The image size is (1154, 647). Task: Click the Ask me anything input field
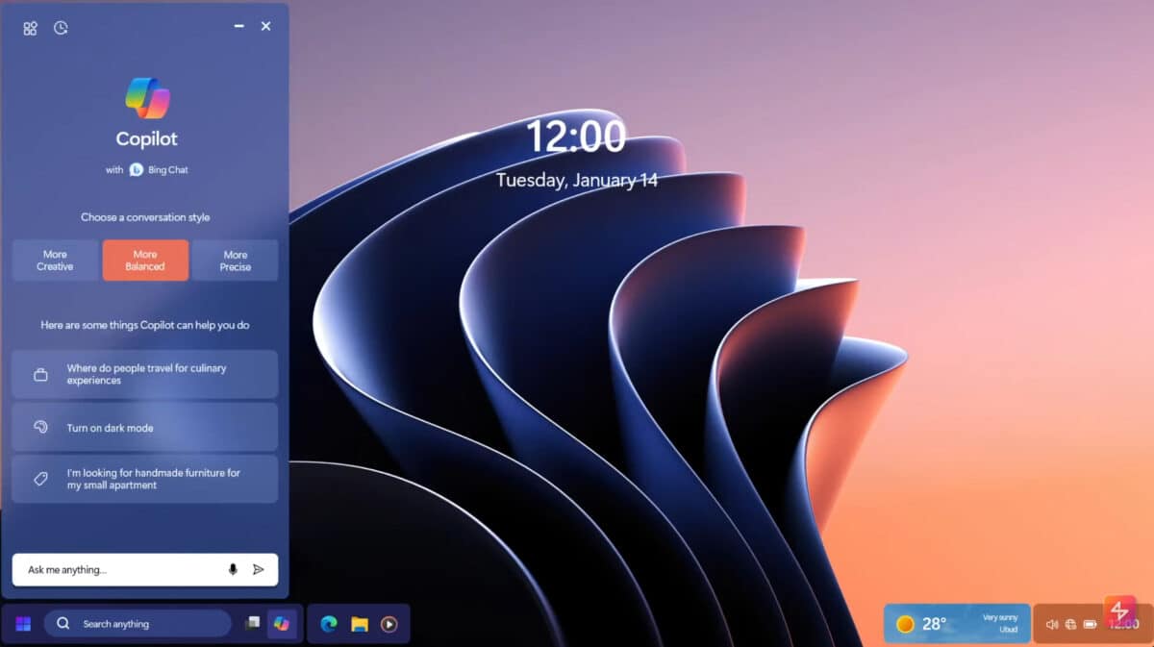(115, 569)
